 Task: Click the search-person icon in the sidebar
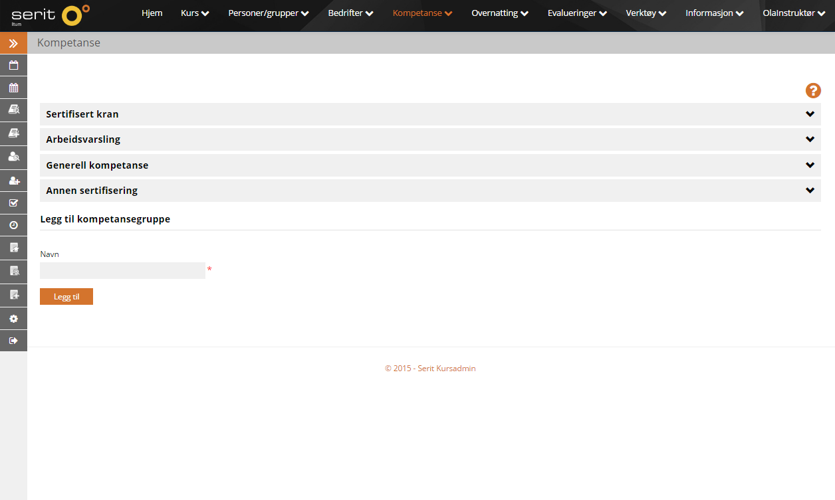tap(13, 157)
